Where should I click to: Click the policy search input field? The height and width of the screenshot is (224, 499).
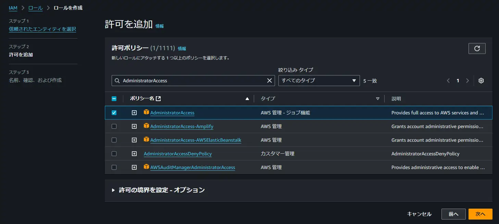194,81
